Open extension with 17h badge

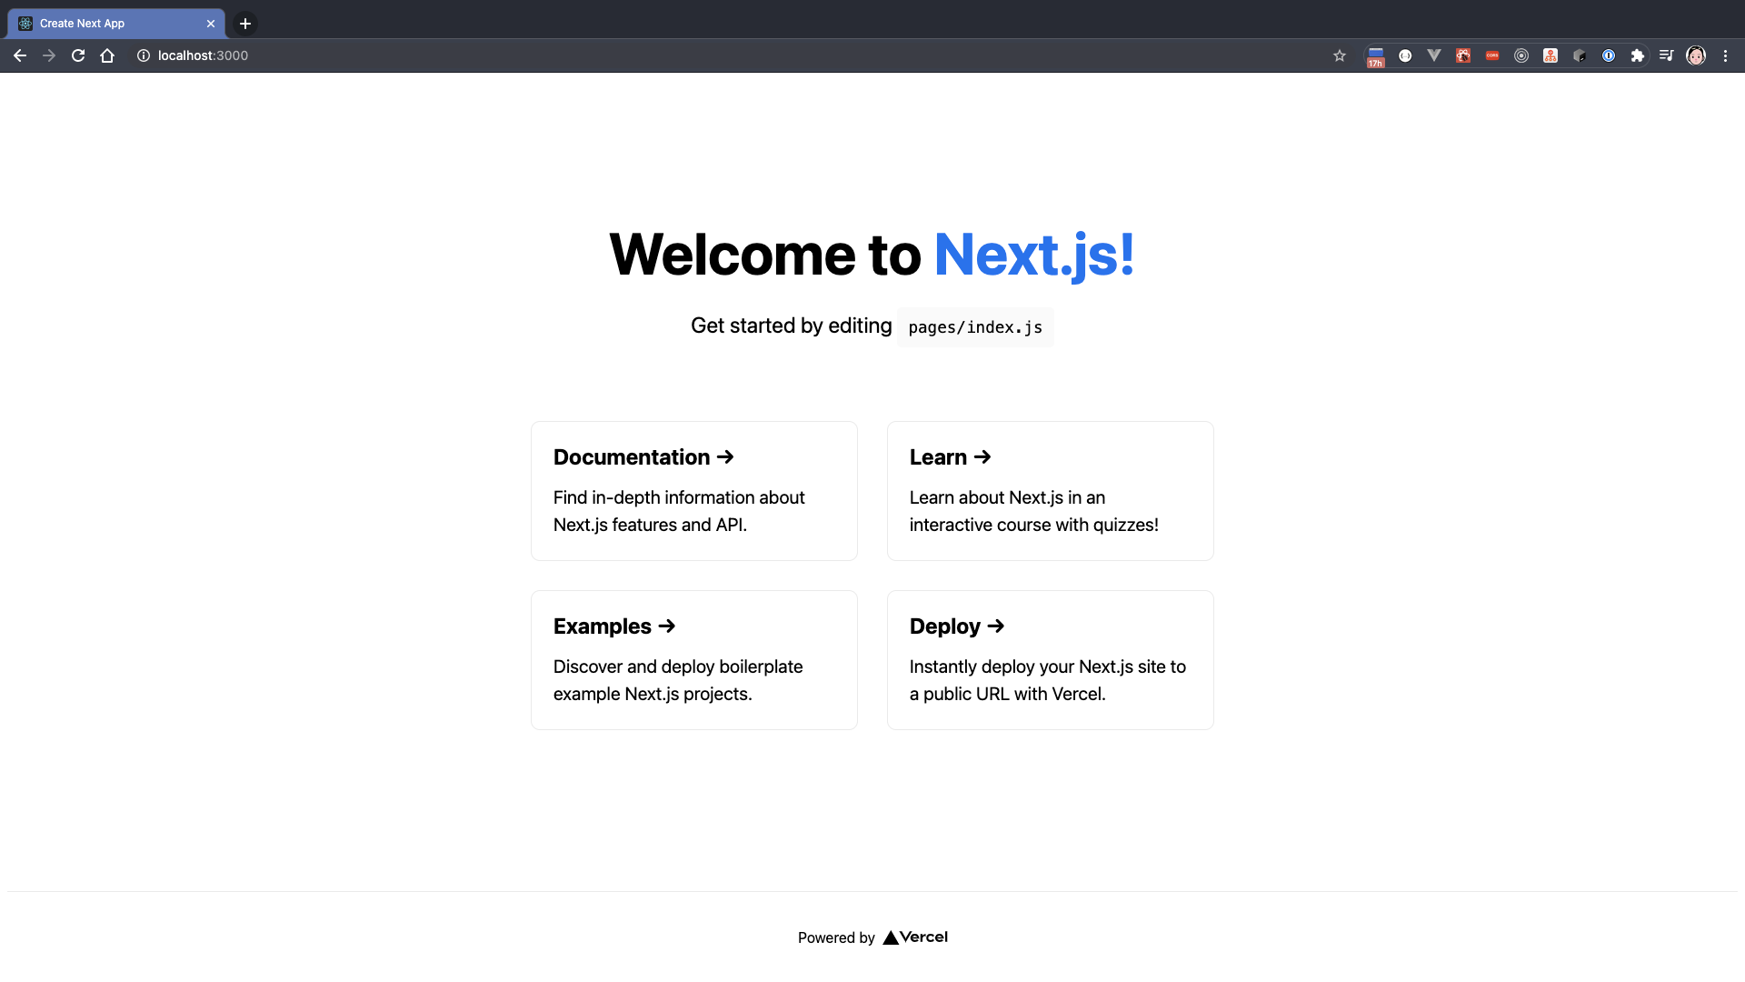(x=1376, y=56)
